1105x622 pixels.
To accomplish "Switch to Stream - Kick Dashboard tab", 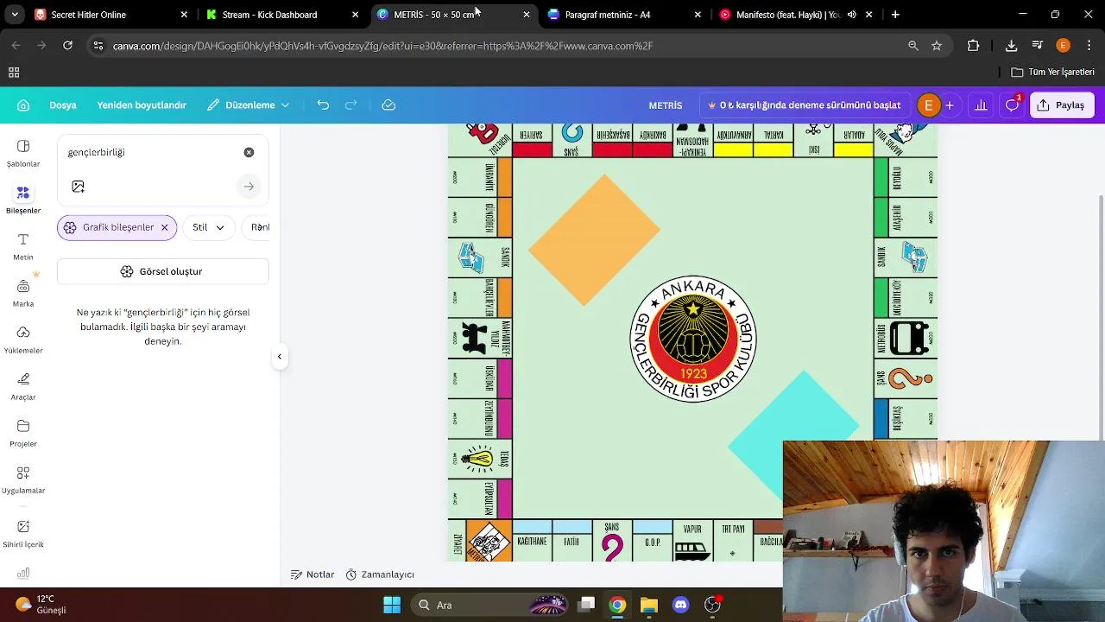I will (x=282, y=15).
